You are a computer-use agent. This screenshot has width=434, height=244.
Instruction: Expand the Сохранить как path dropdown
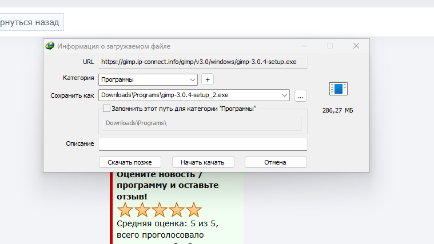284,95
